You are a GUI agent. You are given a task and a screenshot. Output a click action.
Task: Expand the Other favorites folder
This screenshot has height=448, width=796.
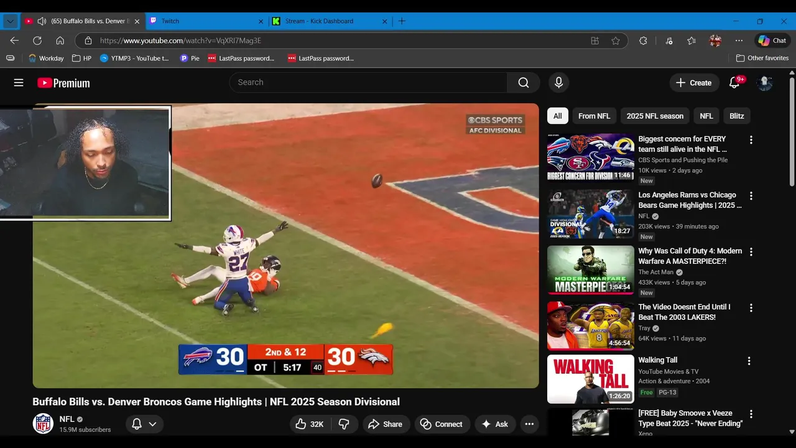pyautogui.click(x=762, y=58)
